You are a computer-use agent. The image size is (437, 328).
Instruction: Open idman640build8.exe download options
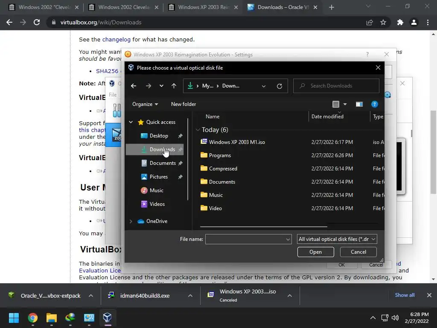point(190,296)
